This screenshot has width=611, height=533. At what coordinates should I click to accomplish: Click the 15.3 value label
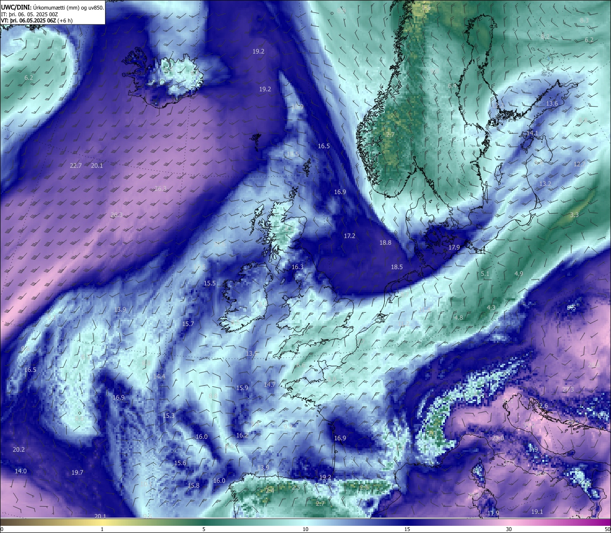(x=169, y=416)
